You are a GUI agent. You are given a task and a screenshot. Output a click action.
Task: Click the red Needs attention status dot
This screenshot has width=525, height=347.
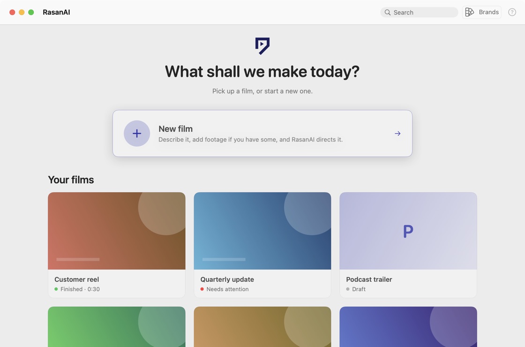(x=202, y=289)
